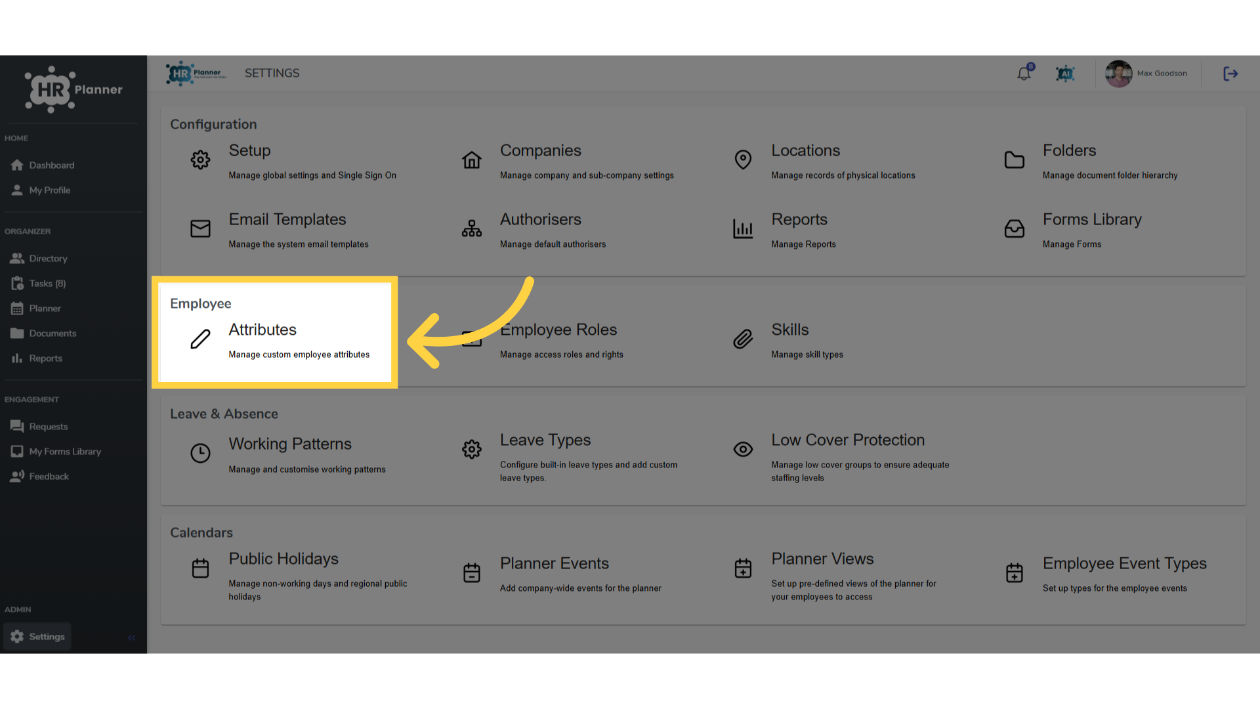
Task: Collapse the sidebar with the chevron
Action: pyautogui.click(x=131, y=637)
